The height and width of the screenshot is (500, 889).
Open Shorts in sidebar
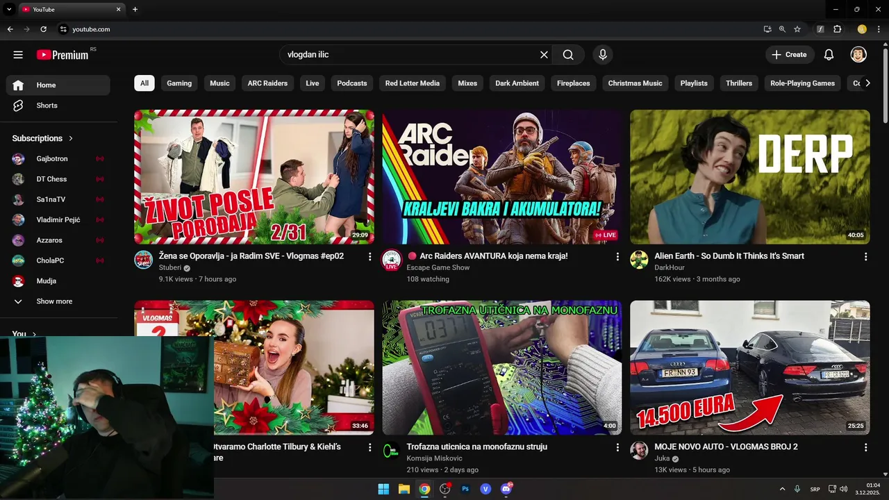tap(58, 106)
